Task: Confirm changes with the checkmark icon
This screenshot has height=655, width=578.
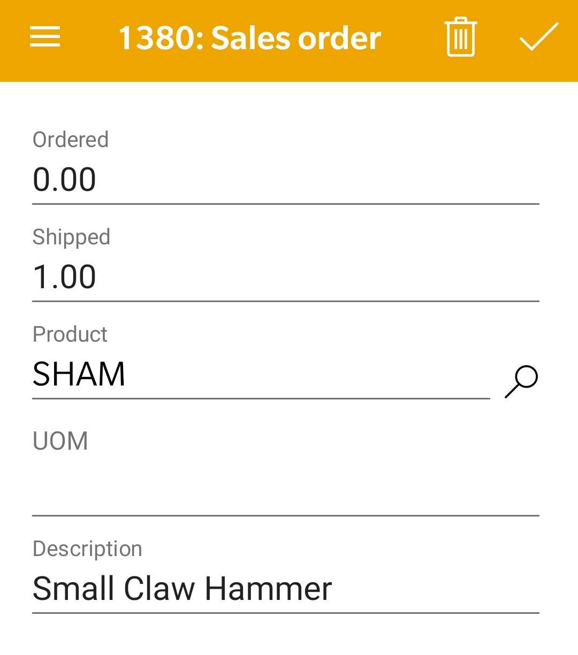Action: (539, 37)
